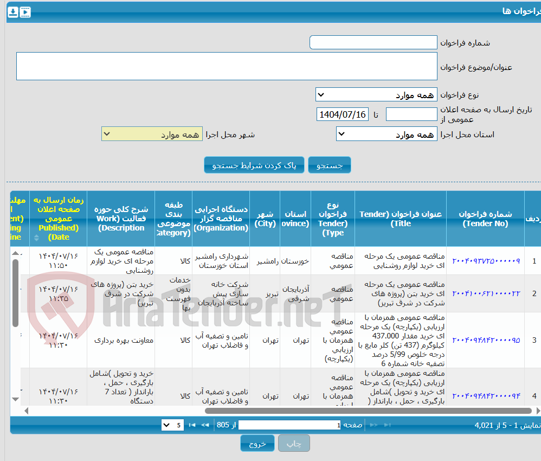Click the شماره فراخوان input field
Image resolution: width=541 pixels, height=461 pixels.
point(373,42)
